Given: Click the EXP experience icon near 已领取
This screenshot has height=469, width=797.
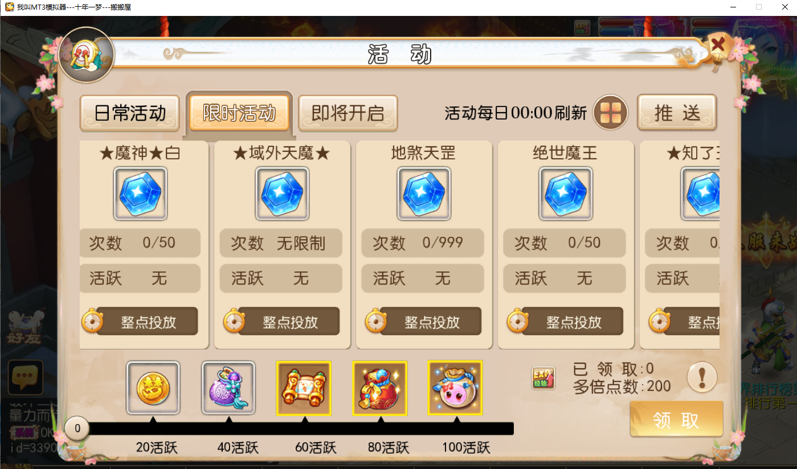Looking at the screenshot, I should pyautogui.click(x=543, y=378).
